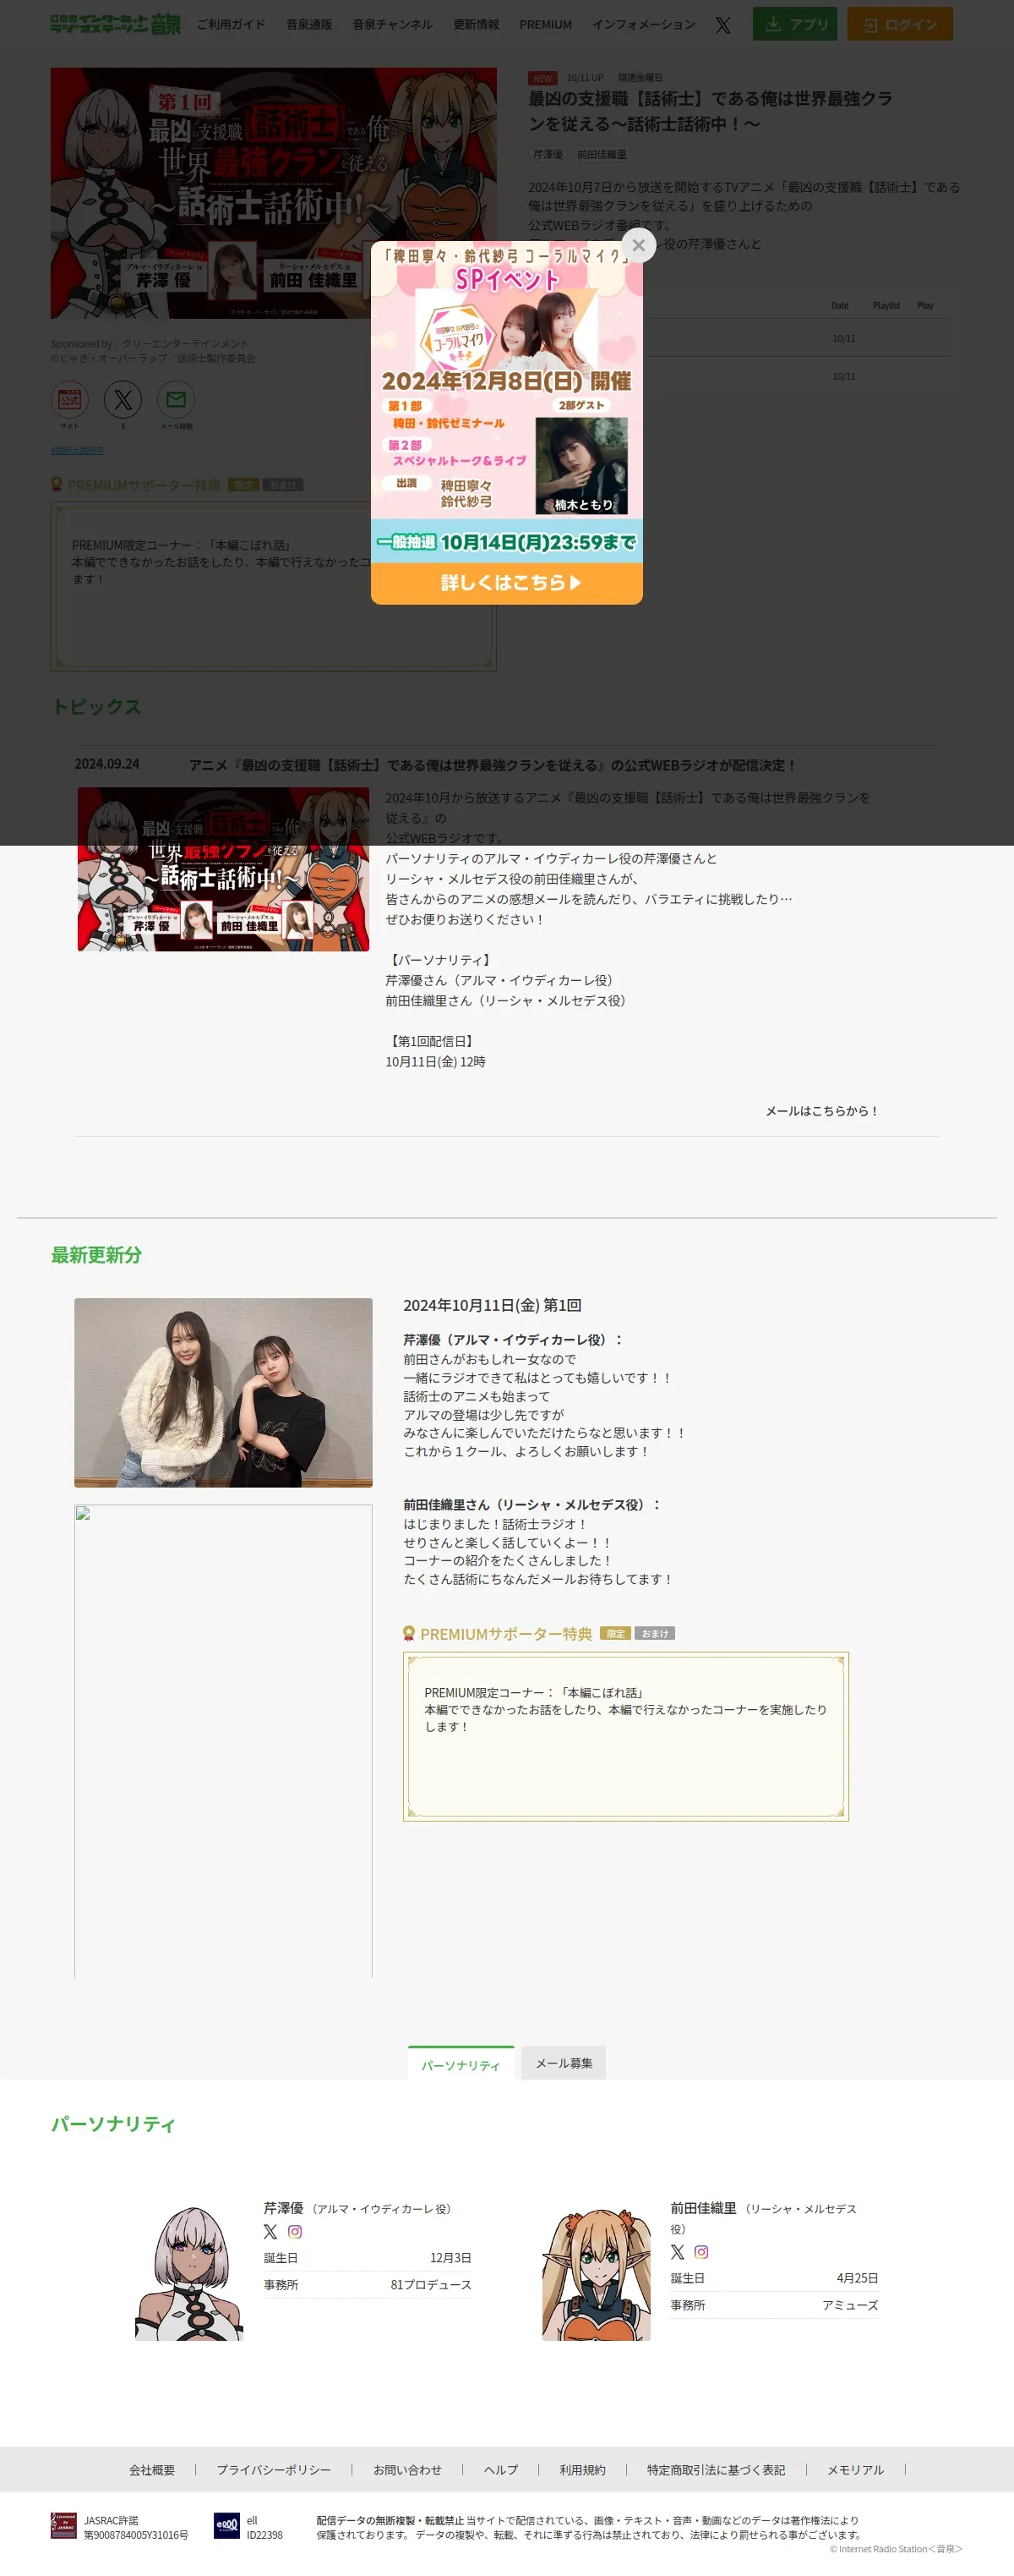Open the official サイト round icon
1014x2576 pixels.
click(x=70, y=400)
